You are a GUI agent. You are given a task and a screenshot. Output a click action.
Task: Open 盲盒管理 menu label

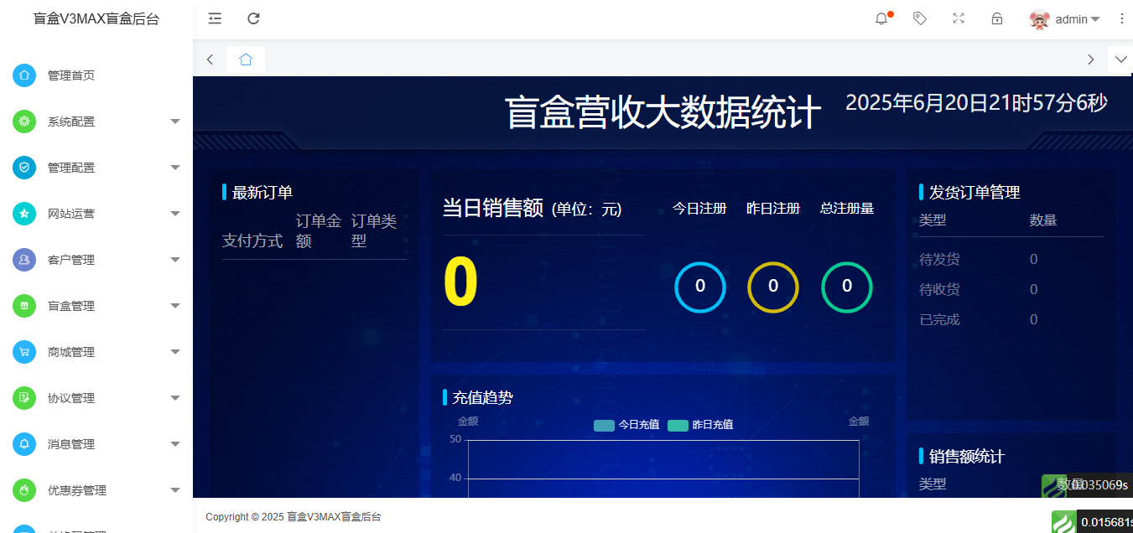[71, 306]
